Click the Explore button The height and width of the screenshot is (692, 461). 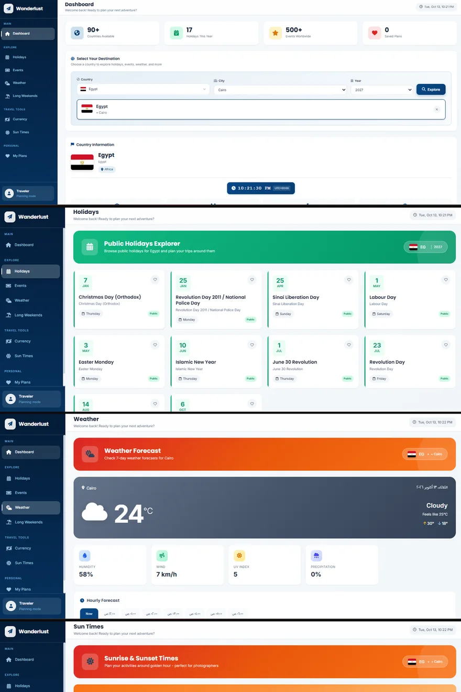[x=431, y=89]
